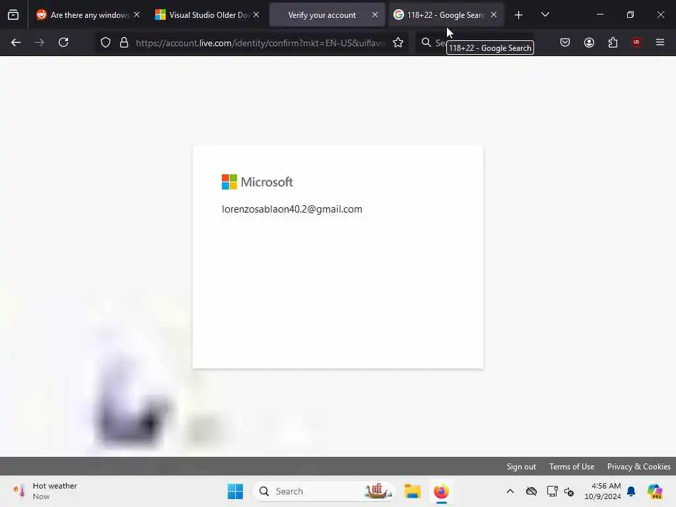This screenshot has width=676, height=507.
Task: Open Firefox View tab overview icon
Action: click(13, 15)
